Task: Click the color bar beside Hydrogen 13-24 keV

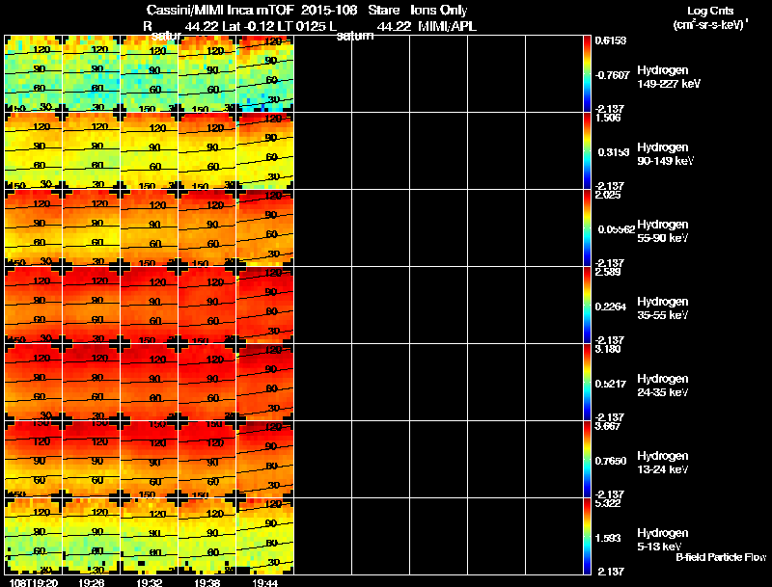Action: pos(587,459)
